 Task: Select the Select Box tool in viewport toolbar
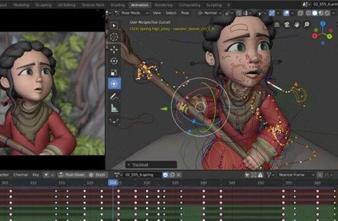[x=114, y=25]
